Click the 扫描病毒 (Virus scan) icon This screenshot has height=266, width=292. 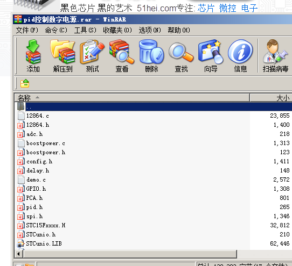click(x=275, y=52)
